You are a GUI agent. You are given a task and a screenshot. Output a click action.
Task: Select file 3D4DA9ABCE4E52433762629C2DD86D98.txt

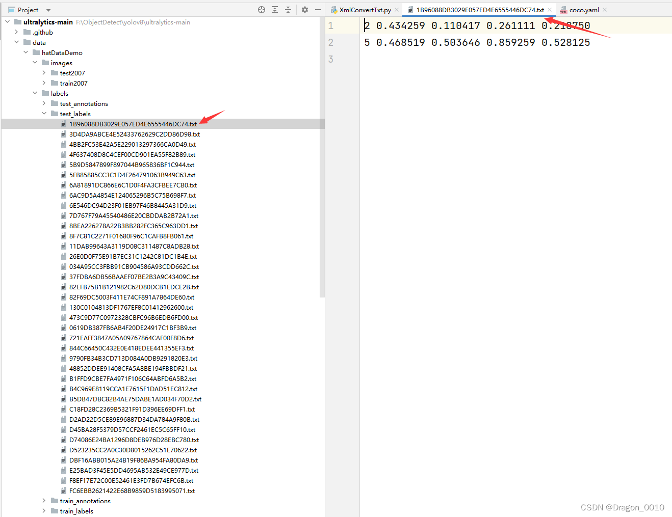(135, 134)
